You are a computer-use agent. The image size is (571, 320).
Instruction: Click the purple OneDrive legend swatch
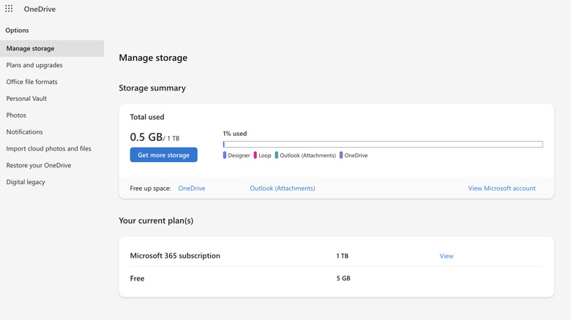tap(341, 156)
